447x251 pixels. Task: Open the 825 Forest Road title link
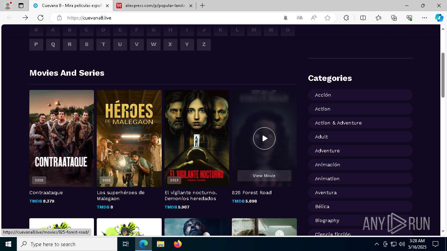point(252,192)
